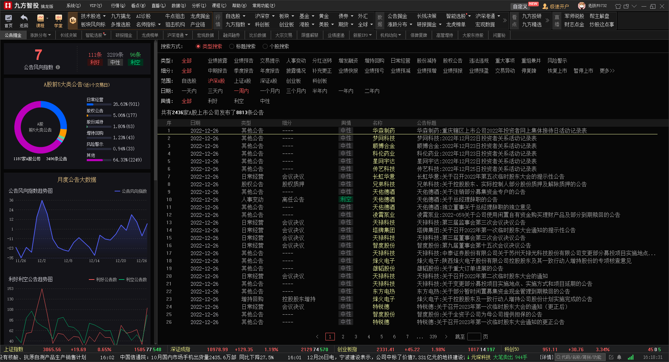The height and width of the screenshot is (362, 669).
Task: Click the 利空 count badge
Action: point(135,62)
